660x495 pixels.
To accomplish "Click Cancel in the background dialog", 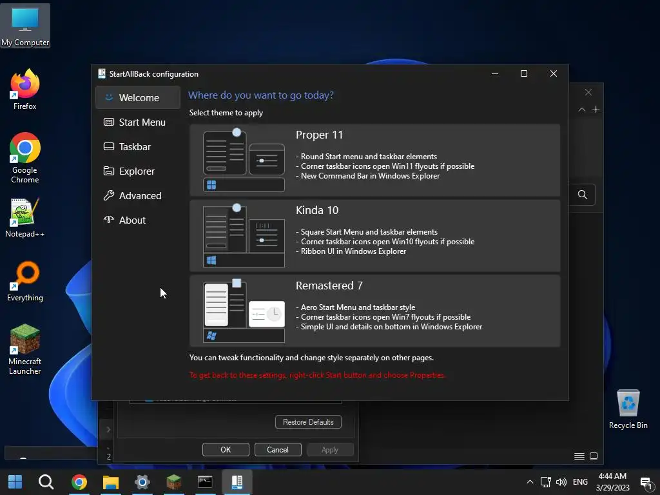I will click(x=278, y=449).
